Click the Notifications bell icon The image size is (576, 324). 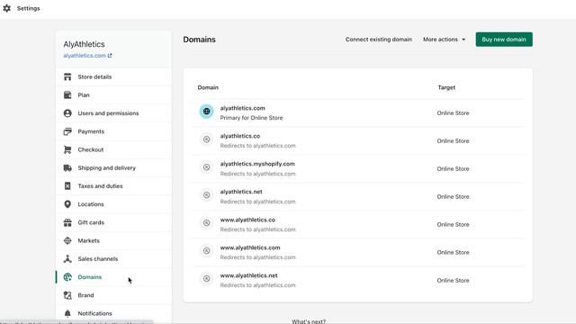[x=67, y=313]
